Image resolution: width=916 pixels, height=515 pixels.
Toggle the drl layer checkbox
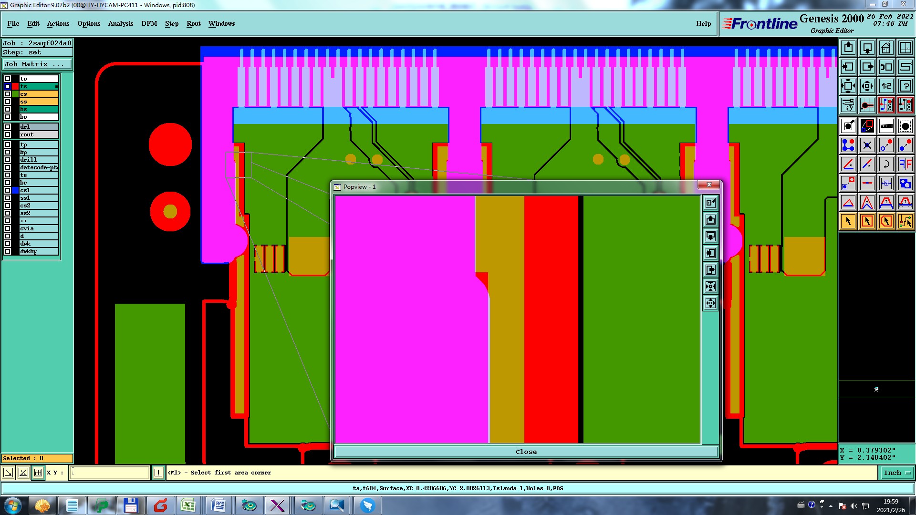click(x=8, y=127)
